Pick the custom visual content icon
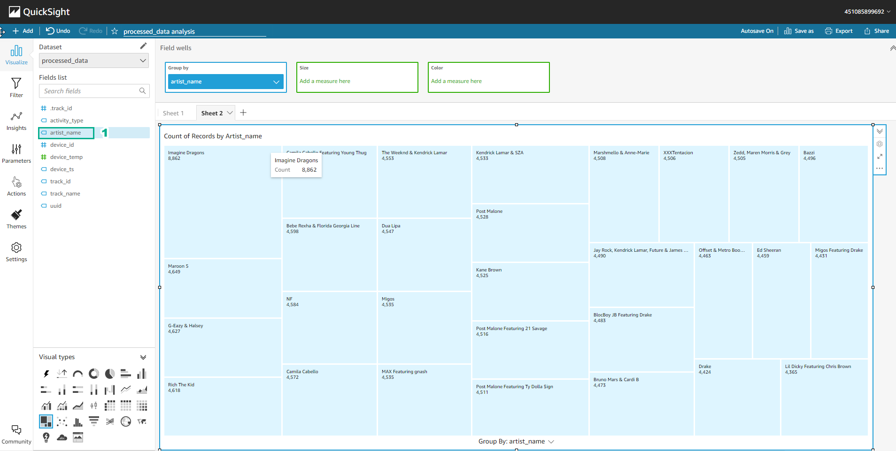The image size is (896, 451). click(78, 437)
